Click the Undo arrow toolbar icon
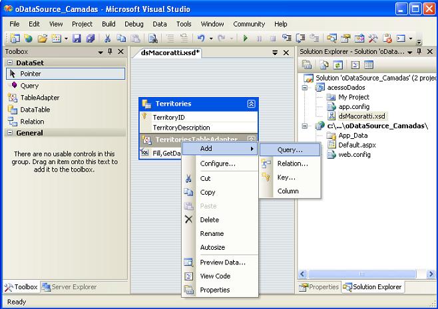The width and height of the screenshot is (438, 309). 201,38
